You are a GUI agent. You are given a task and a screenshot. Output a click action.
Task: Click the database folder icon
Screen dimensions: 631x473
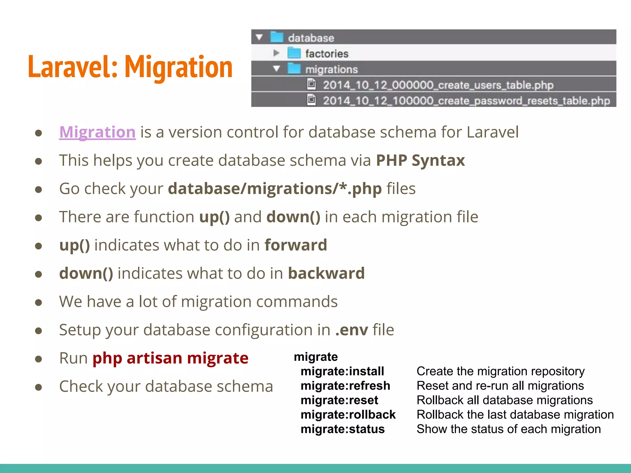(277, 37)
